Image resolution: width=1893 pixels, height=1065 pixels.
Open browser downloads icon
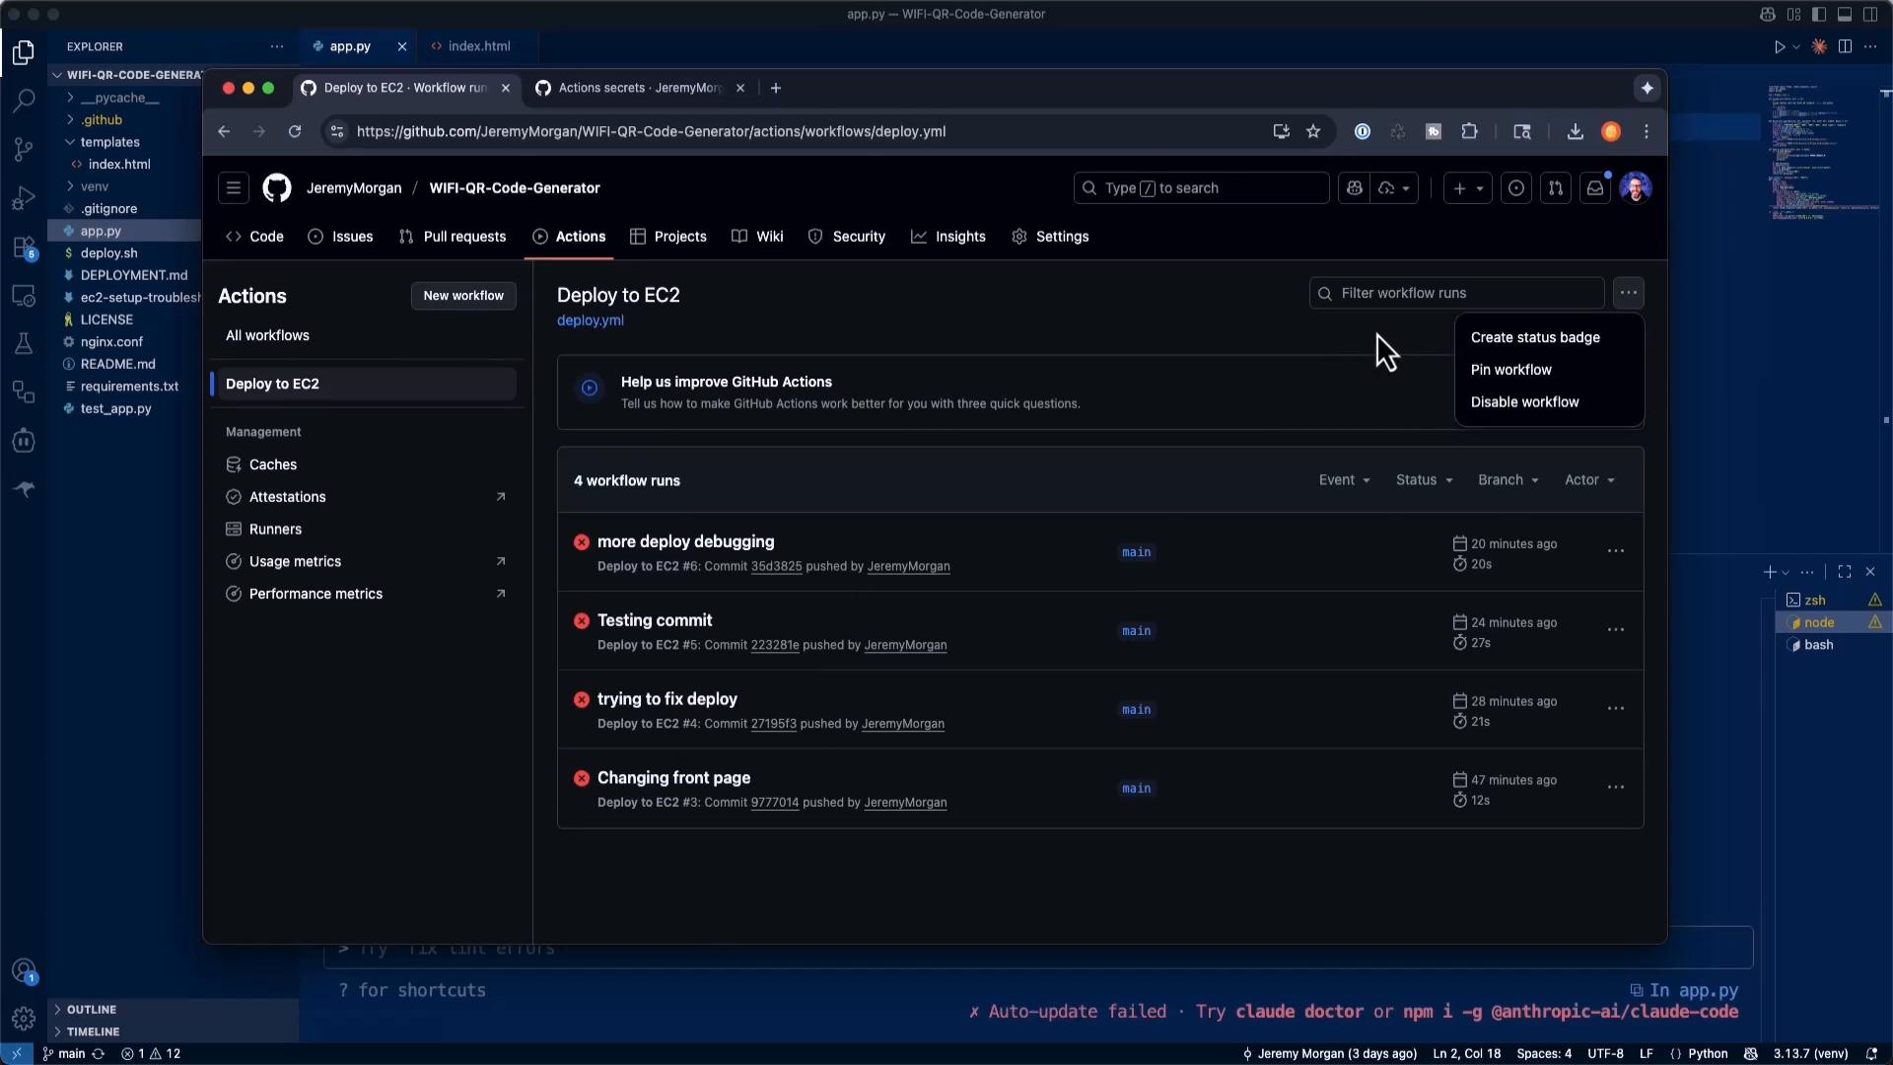[1576, 131]
